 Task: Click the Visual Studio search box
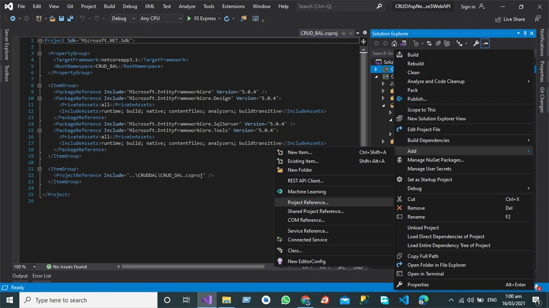339,6
